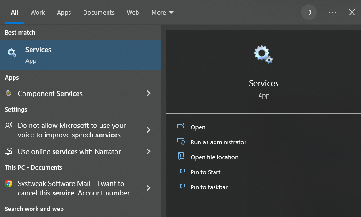Click the Open action icon
This screenshot has height=217, width=361.
point(181,126)
